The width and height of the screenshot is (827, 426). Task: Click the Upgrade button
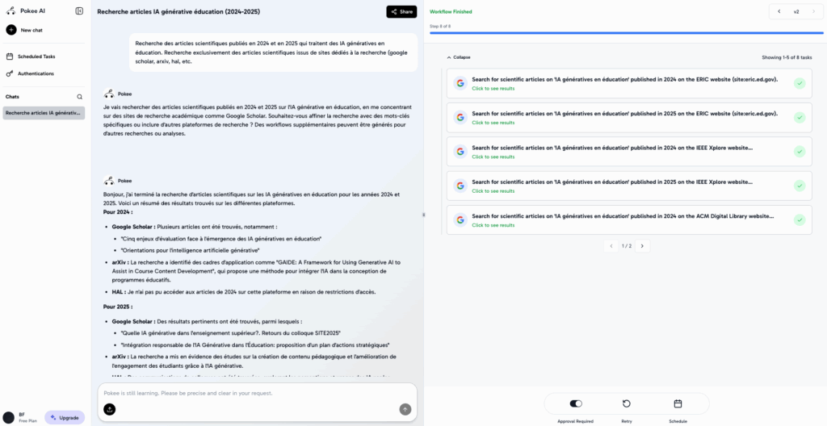tap(65, 417)
